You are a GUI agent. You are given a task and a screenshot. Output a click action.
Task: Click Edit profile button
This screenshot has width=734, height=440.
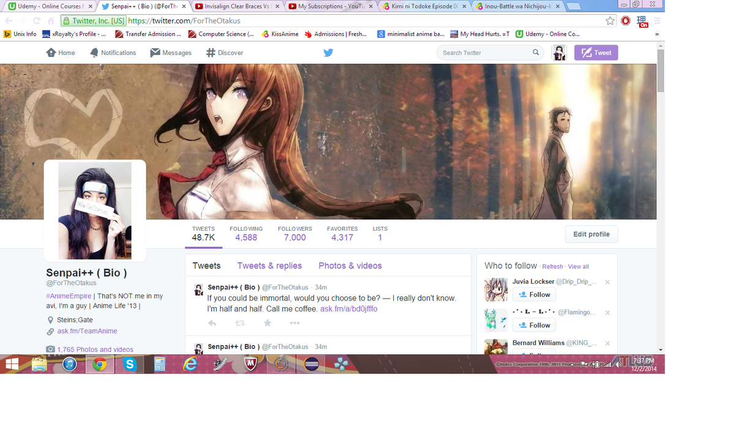(591, 234)
